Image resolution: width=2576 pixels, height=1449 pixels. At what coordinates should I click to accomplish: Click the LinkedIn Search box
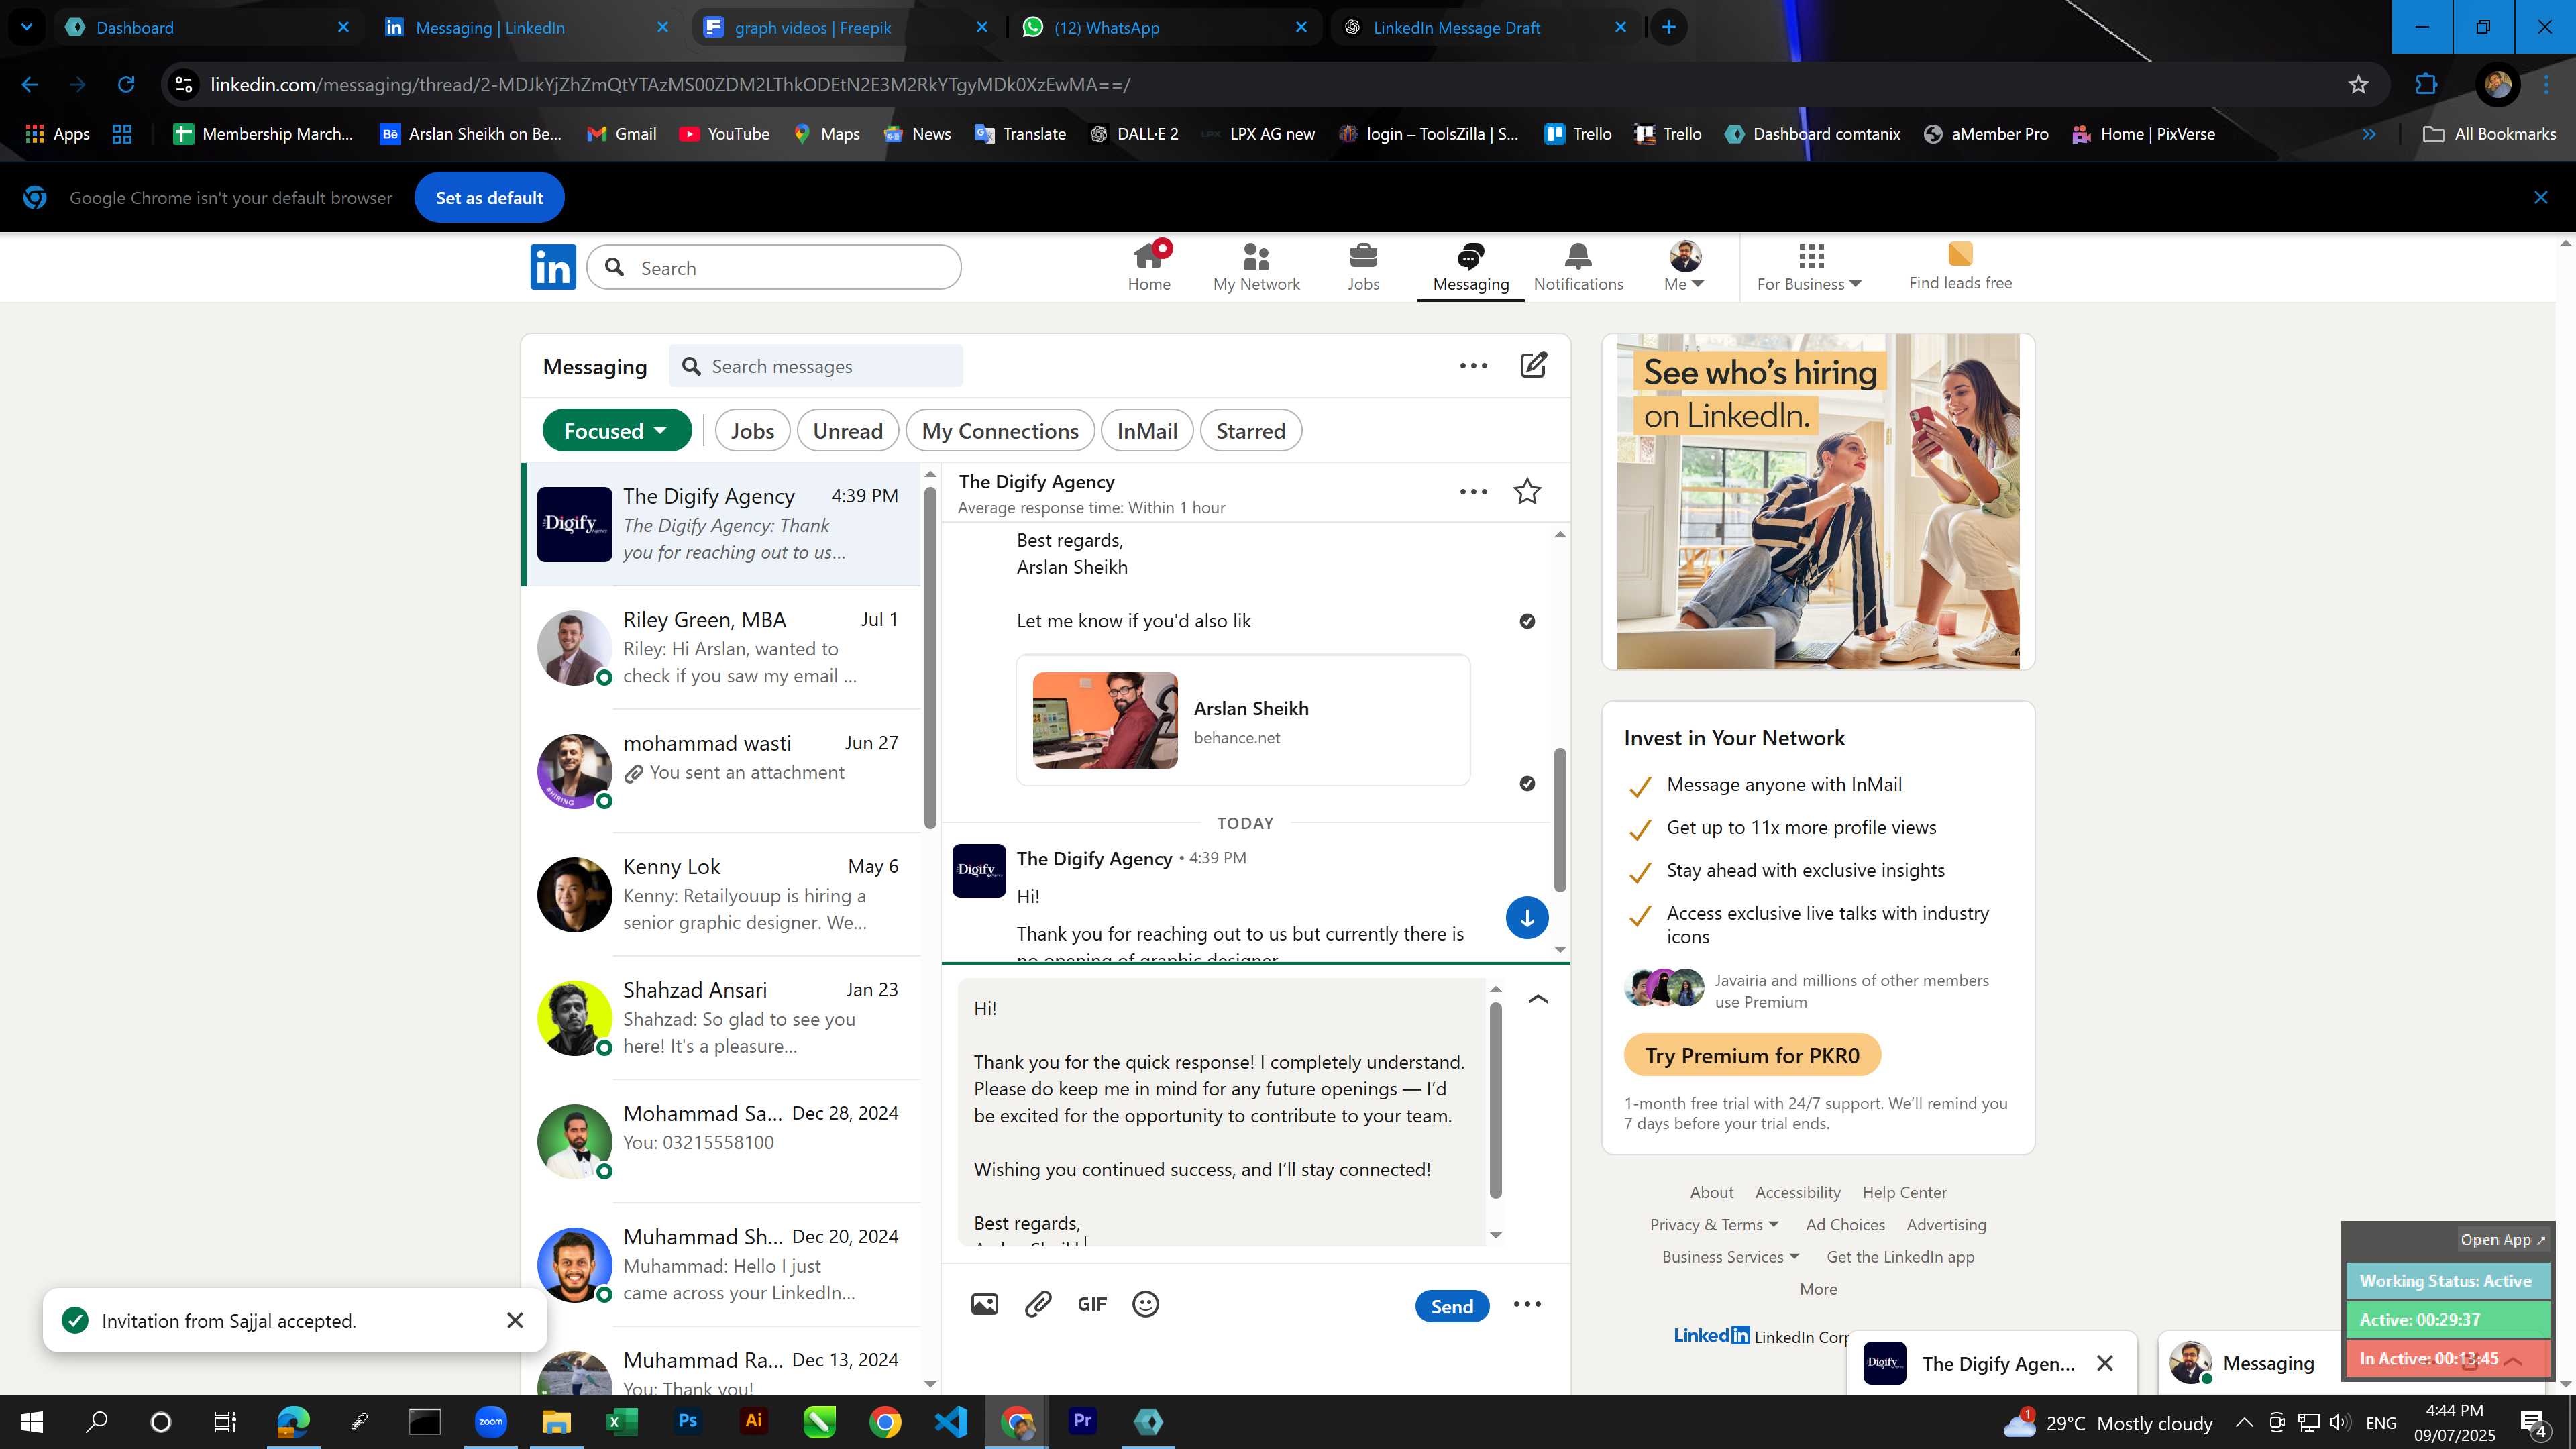[774, 267]
